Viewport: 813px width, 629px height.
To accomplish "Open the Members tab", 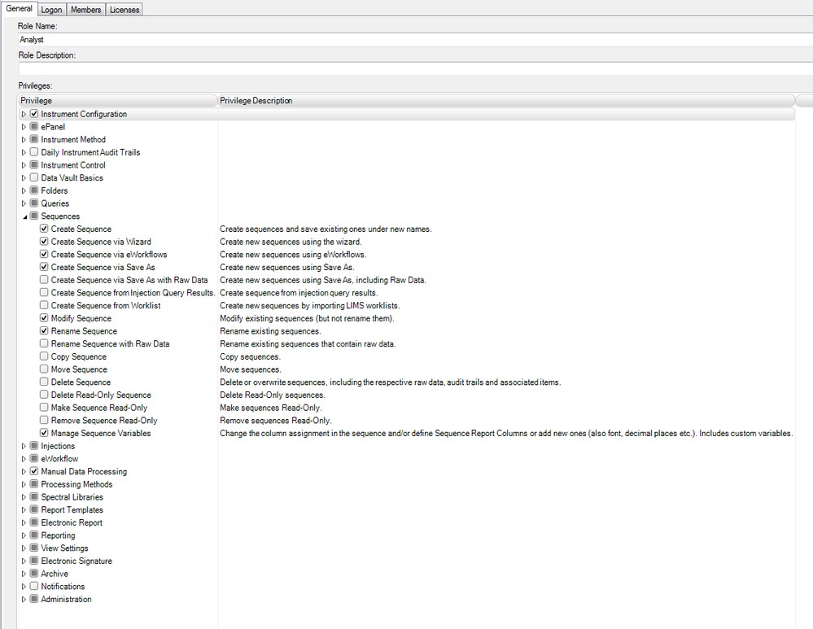I will [85, 10].
